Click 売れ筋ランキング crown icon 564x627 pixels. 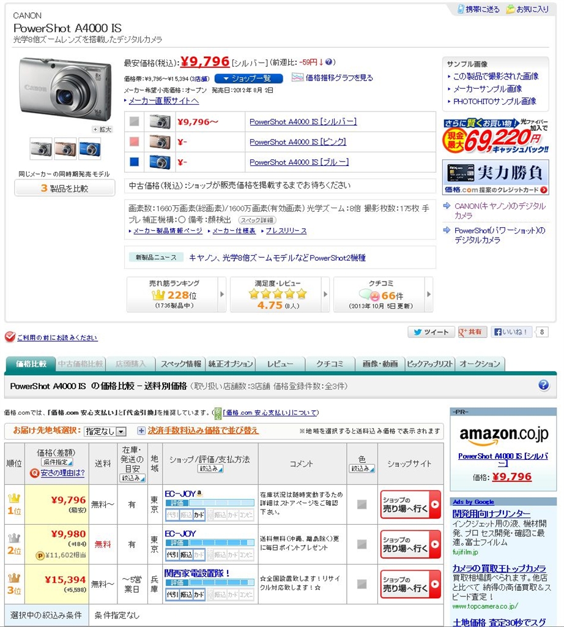[158, 296]
